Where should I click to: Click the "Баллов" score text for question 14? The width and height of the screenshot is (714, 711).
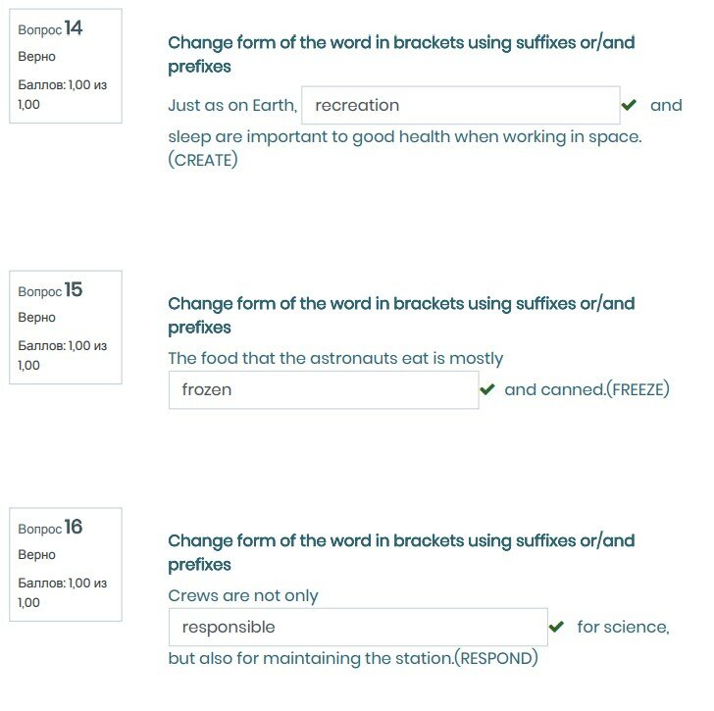pos(63,94)
